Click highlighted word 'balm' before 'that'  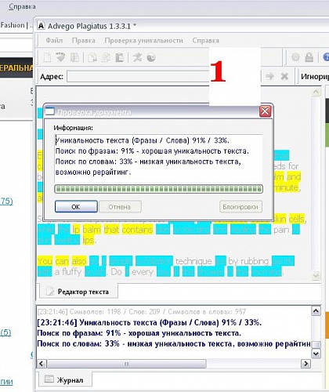(x=92, y=230)
